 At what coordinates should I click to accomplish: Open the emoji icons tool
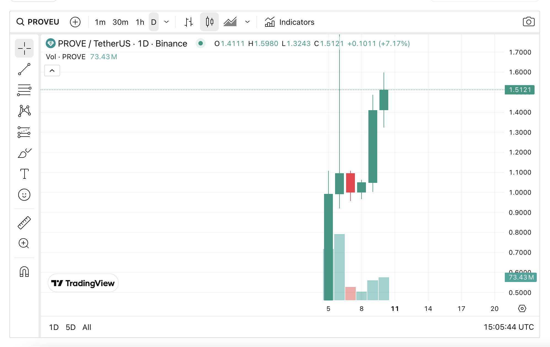pos(24,195)
